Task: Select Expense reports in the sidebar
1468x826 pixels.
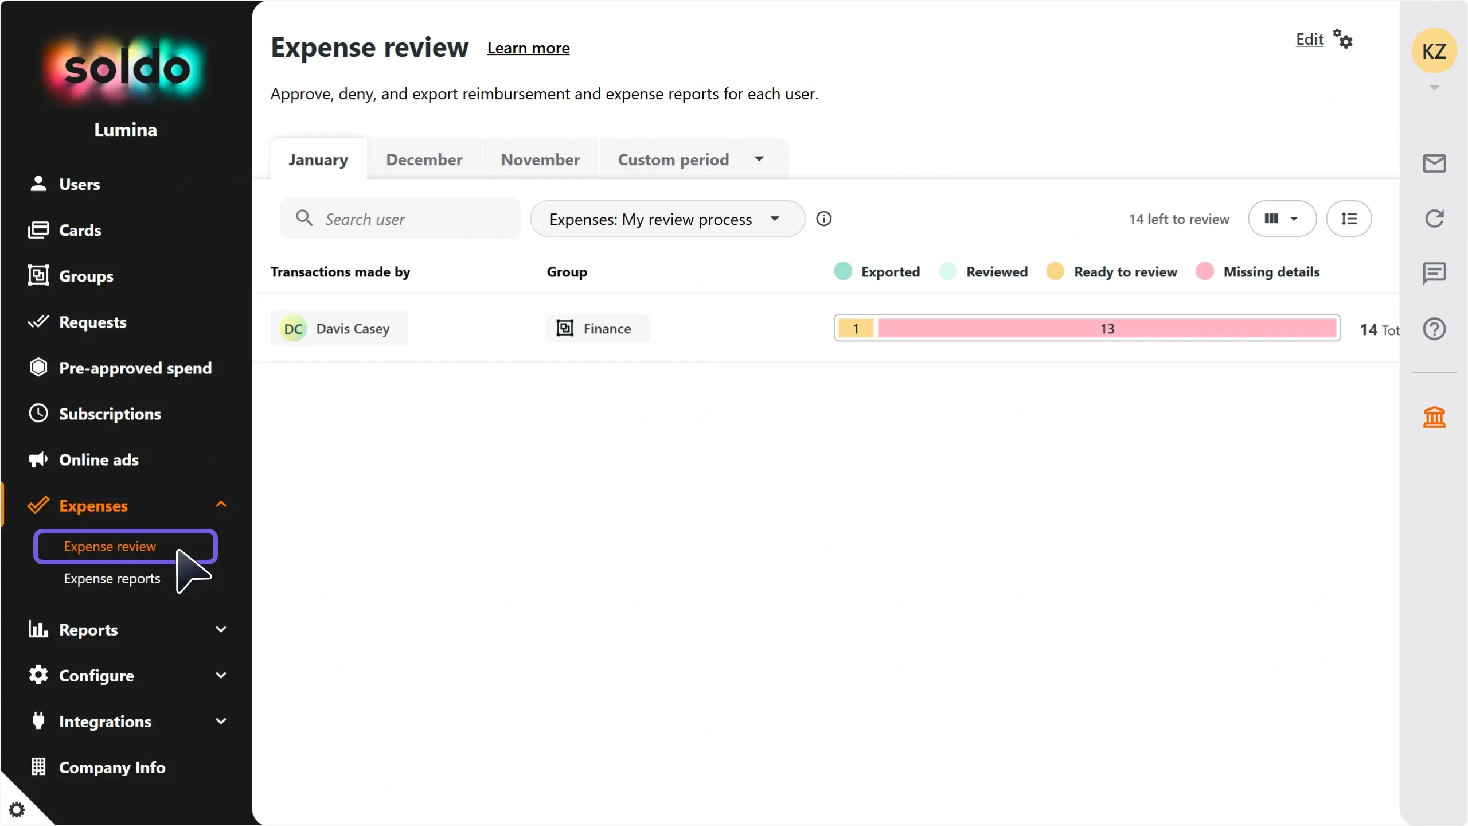Action: tap(112, 579)
